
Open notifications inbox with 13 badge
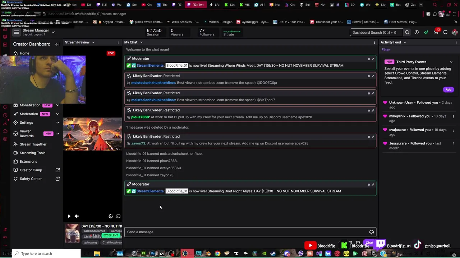coord(436,32)
